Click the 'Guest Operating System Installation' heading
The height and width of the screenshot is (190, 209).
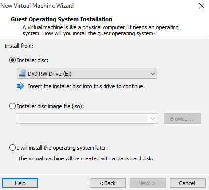point(62,19)
